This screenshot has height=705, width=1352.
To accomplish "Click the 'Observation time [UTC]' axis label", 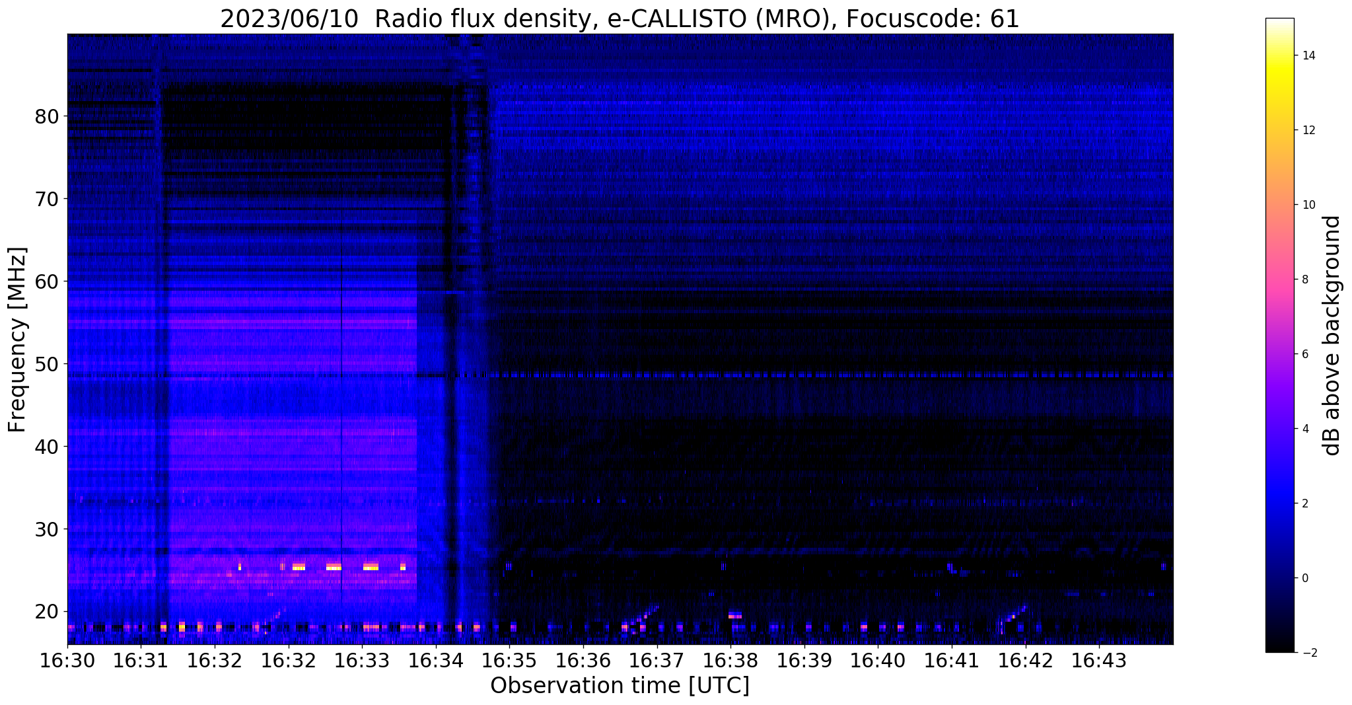I will coord(620,686).
